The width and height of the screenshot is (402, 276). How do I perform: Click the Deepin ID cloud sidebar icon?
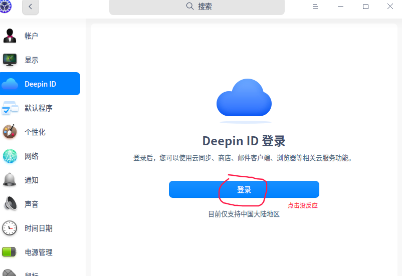[10, 84]
